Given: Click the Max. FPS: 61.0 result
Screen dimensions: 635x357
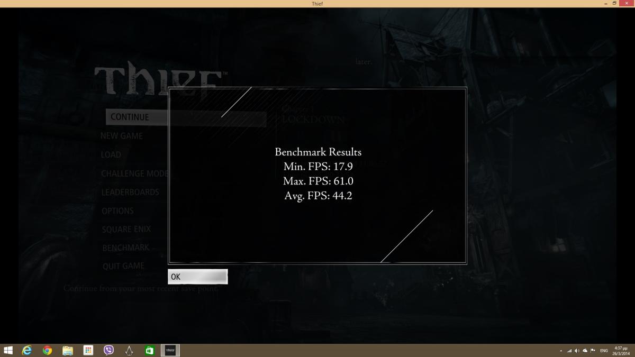Looking at the screenshot, I should [x=318, y=181].
